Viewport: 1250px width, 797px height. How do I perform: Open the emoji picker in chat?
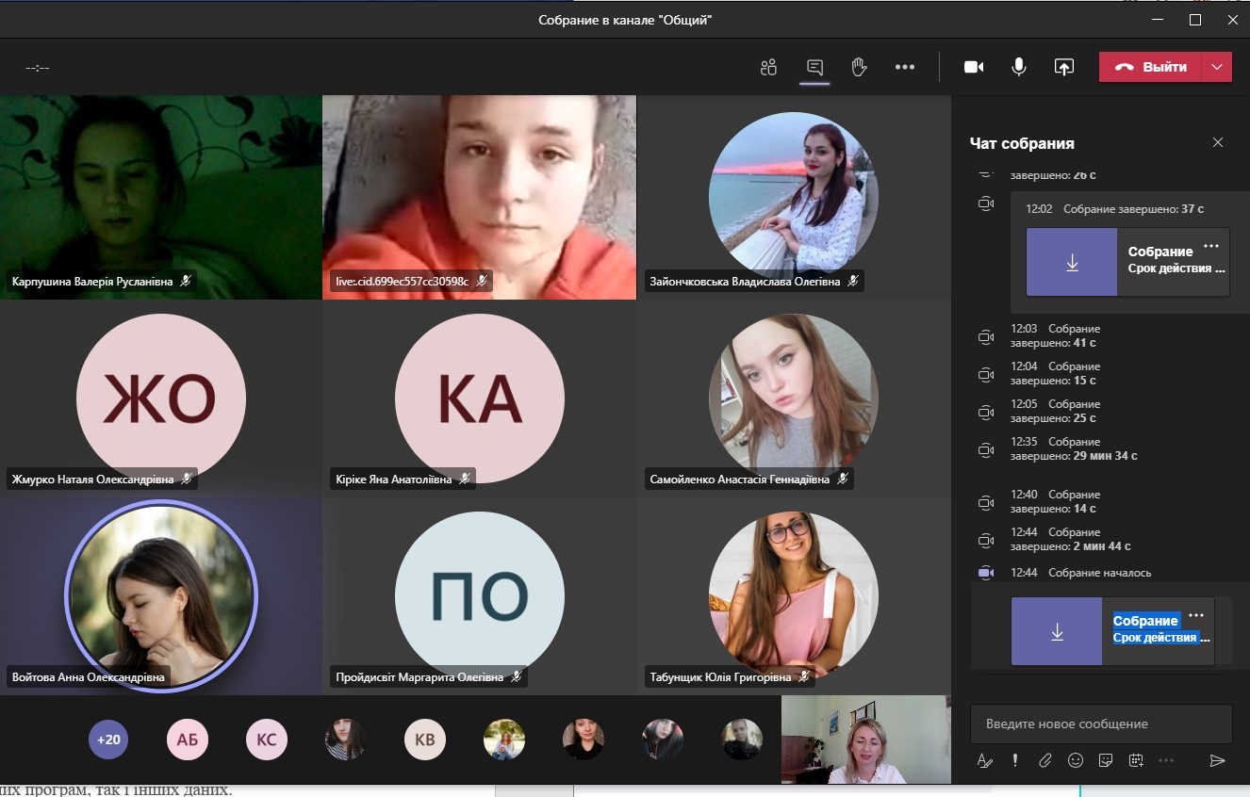click(1075, 760)
